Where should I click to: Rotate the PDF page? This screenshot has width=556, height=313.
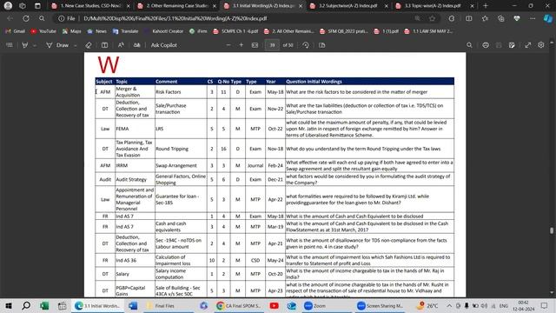tap(306, 45)
